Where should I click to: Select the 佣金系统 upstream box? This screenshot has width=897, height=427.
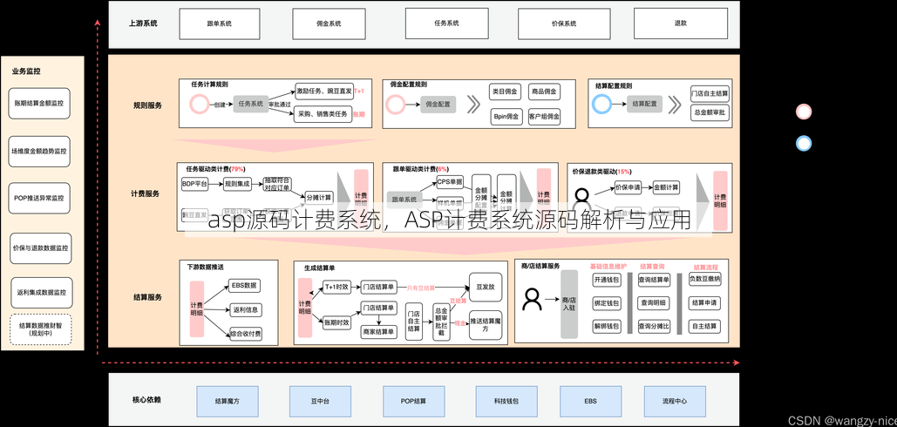329,24
